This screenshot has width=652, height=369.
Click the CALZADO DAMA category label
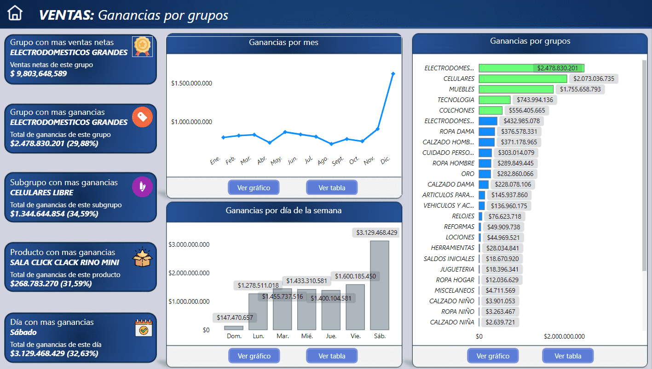point(451,184)
